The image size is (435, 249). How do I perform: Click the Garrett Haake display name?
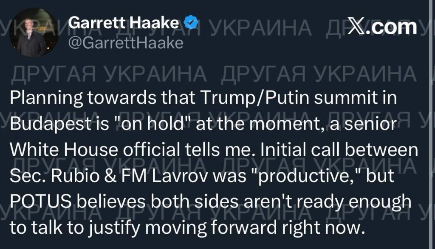(124, 23)
